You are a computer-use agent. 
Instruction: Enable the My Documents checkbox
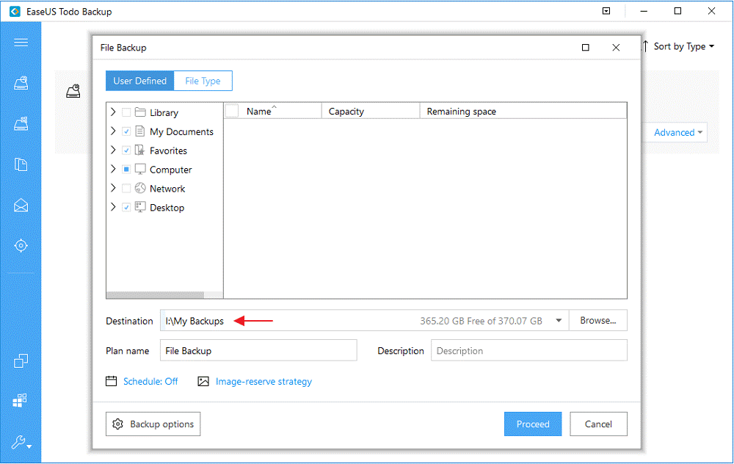click(x=126, y=131)
